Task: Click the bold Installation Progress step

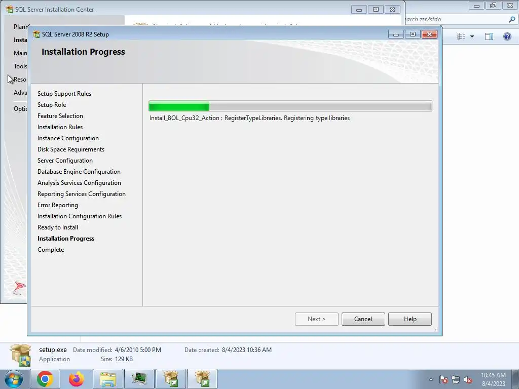Action: (x=66, y=239)
